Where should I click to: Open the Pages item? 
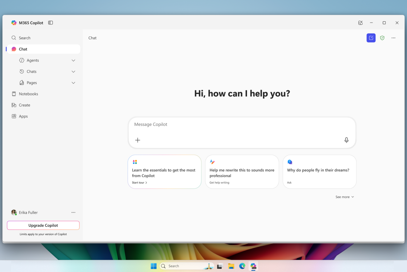[32, 83]
